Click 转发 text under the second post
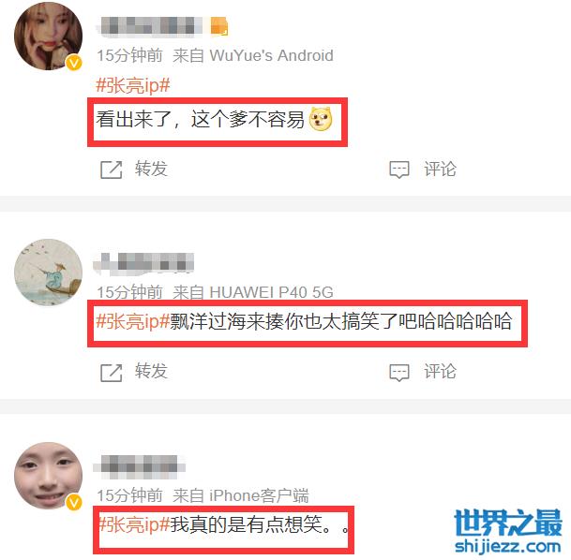571x560 pixels. point(151,371)
